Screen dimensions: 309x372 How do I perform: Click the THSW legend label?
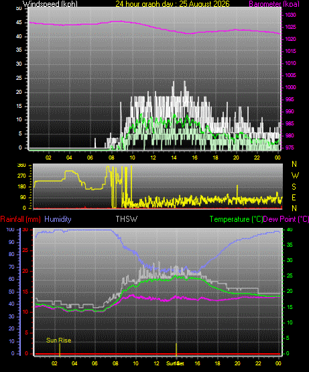[127, 219]
